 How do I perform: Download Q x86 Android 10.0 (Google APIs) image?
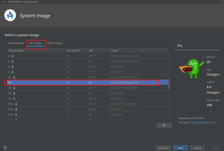tap(13, 61)
